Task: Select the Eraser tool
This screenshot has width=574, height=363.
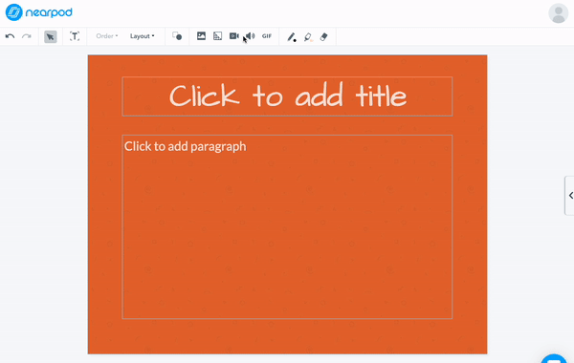Action: pyautogui.click(x=324, y=36)
